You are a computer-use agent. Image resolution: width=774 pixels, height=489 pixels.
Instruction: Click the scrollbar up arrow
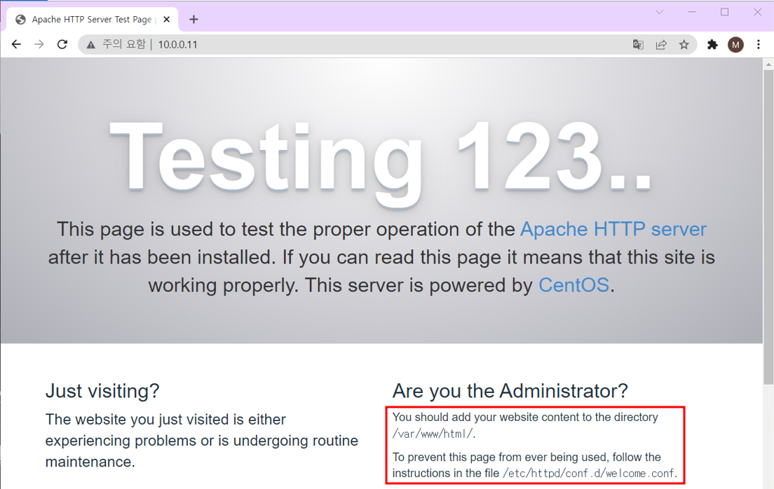pyautogui.click(x=768, y=64)
